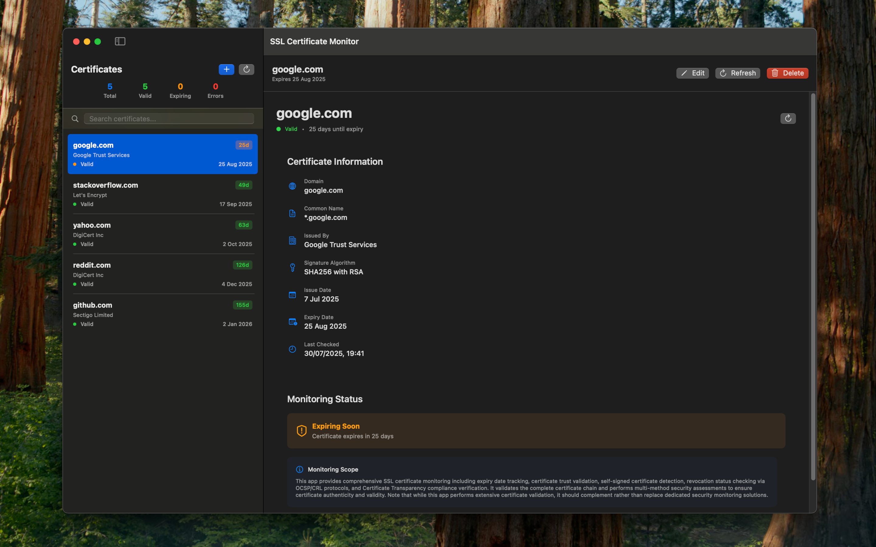The height and width of the screenshot is (547, 876).
Task: Click the calendar icon beside Issue Date
Action: (292, 294)
